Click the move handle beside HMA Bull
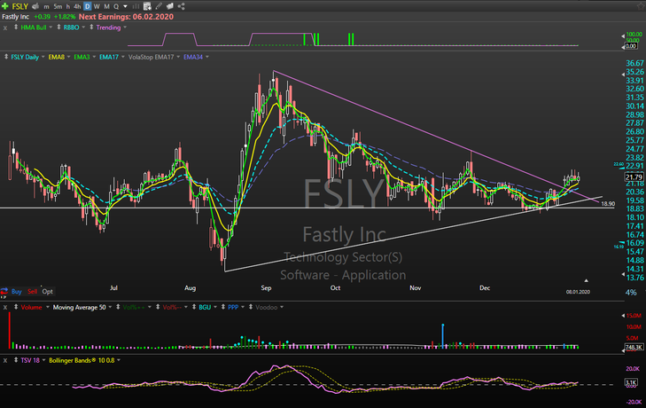The image size is (646, 408). (16, 27)
